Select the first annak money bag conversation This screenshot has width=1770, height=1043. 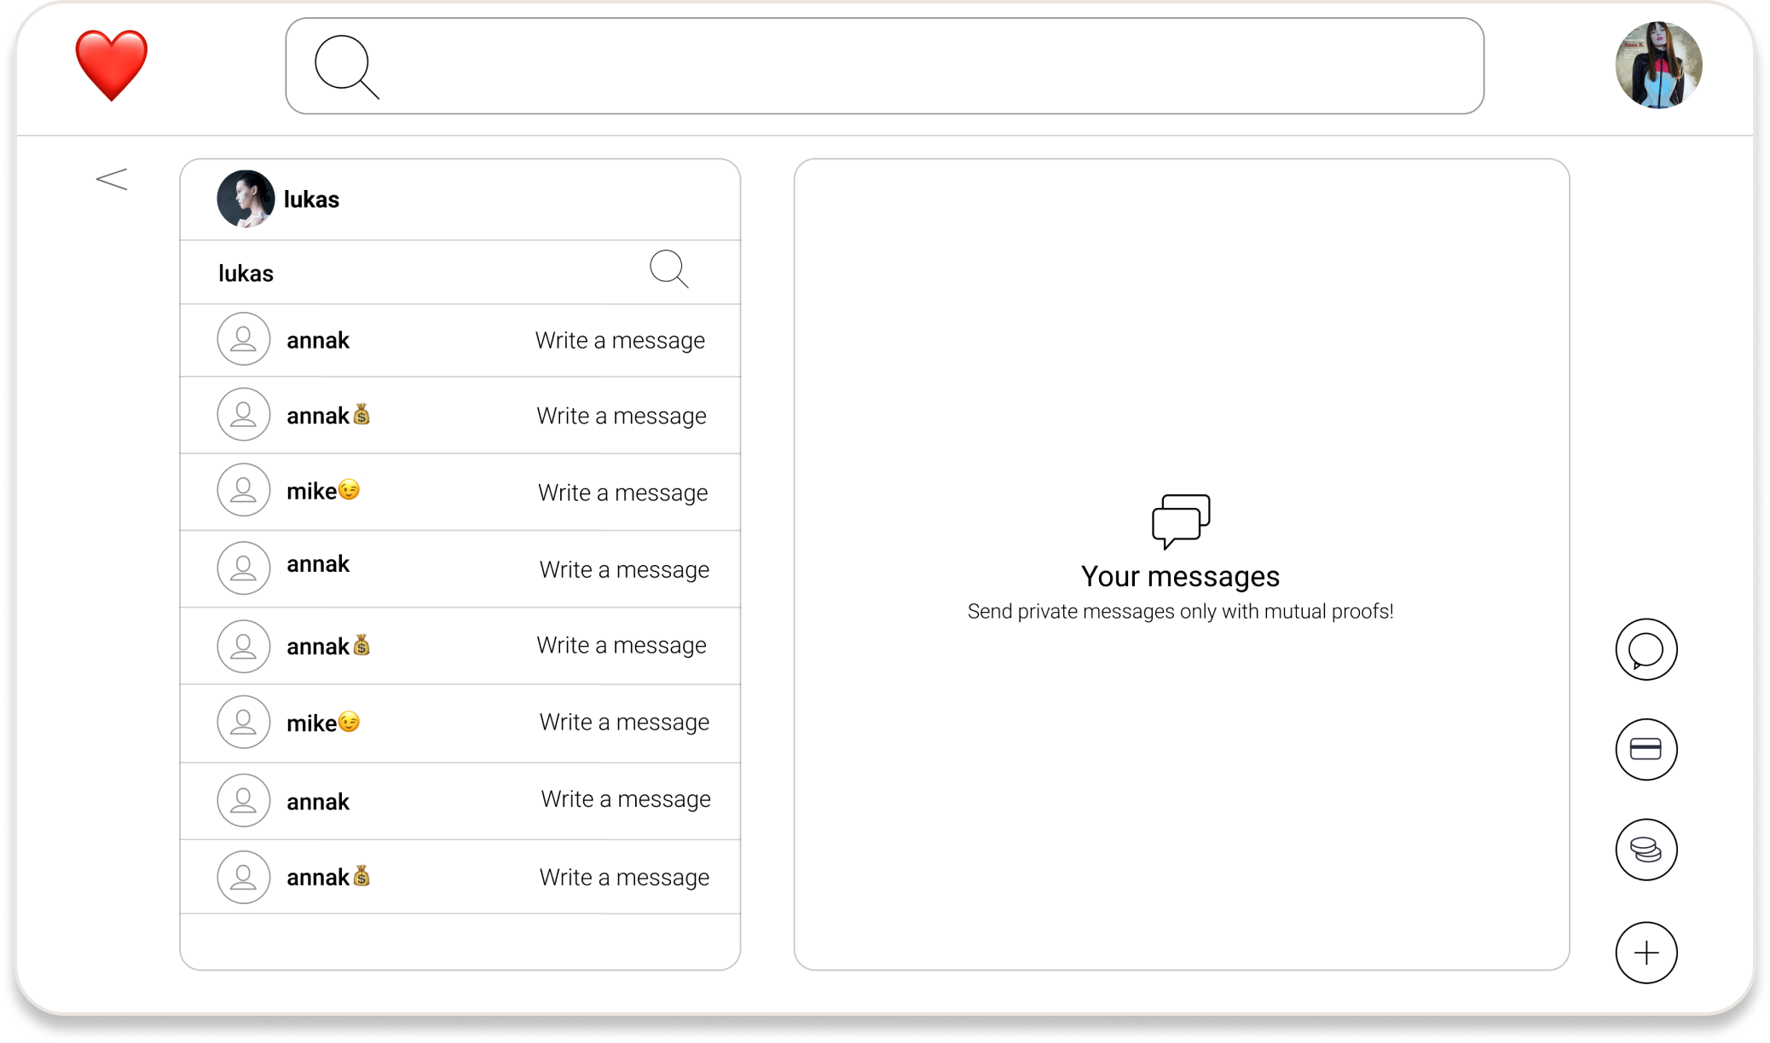(x=328, y=416)
